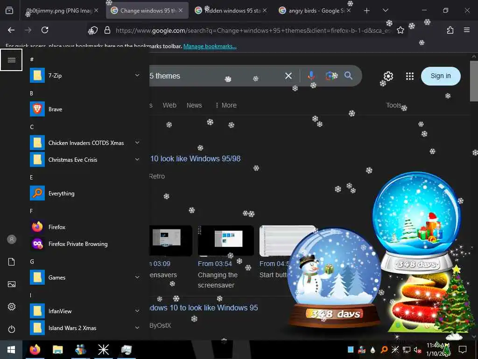Open Windows 10 to look like Windows 95 link
This screenshot has height=359, width=478.
pyautogui.click(x=204, y=308)
